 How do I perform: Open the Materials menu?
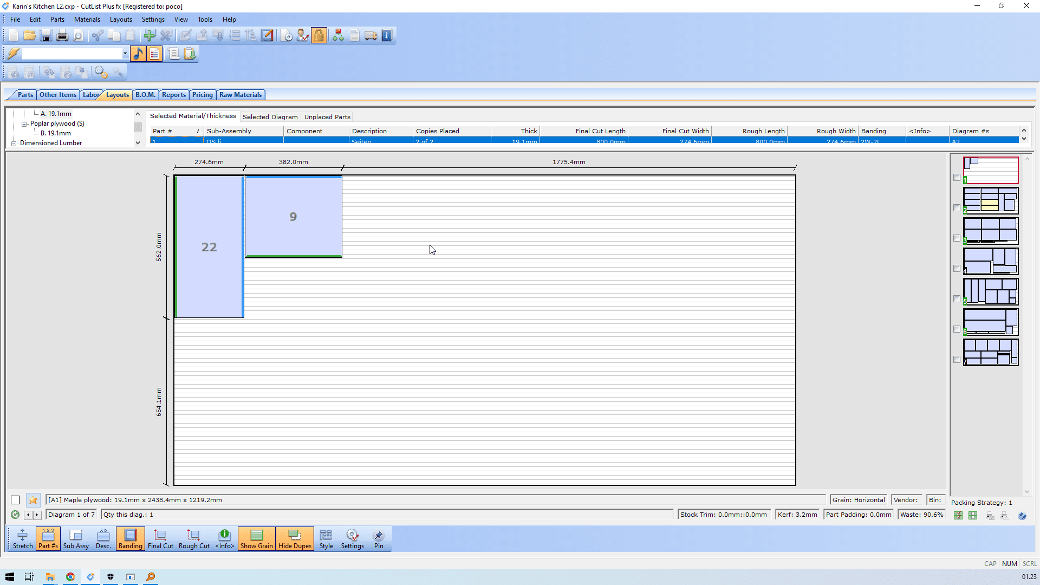tap(87, 19)
